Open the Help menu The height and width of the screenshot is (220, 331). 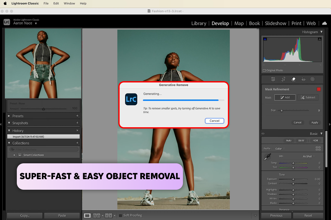point(83,3)
